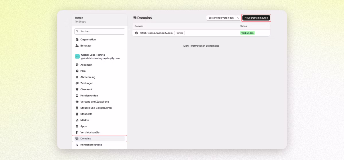Click the Steuern und Zollgebühren icon
This screenshot has width=344, height=160.
point(77,108)
